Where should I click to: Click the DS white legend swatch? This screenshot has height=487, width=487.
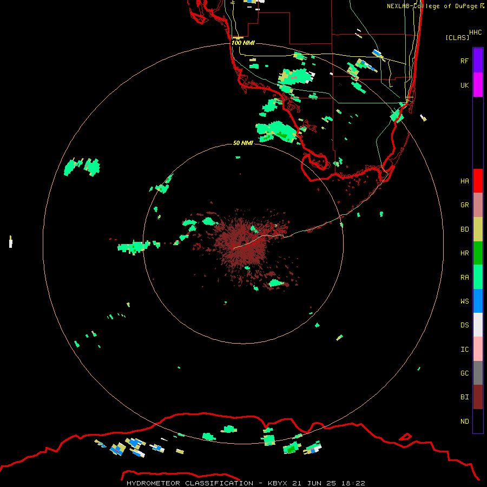(478, 325)
